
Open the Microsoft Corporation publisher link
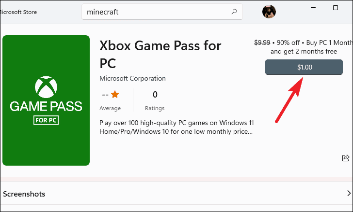click(x=132, y=78)
